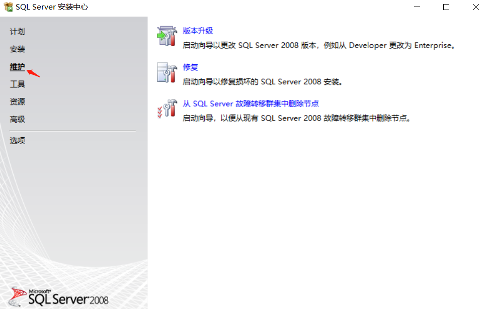
Task: Select 选项 below the separator line
Action: click(17, 140)
